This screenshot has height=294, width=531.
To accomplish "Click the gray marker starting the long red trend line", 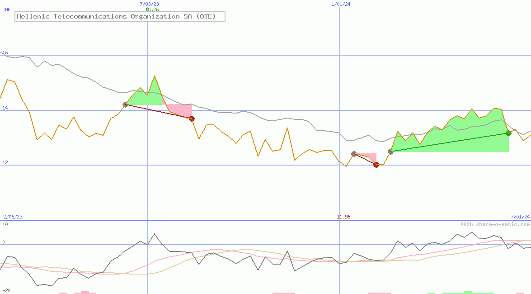I will [x=125, y=104].
